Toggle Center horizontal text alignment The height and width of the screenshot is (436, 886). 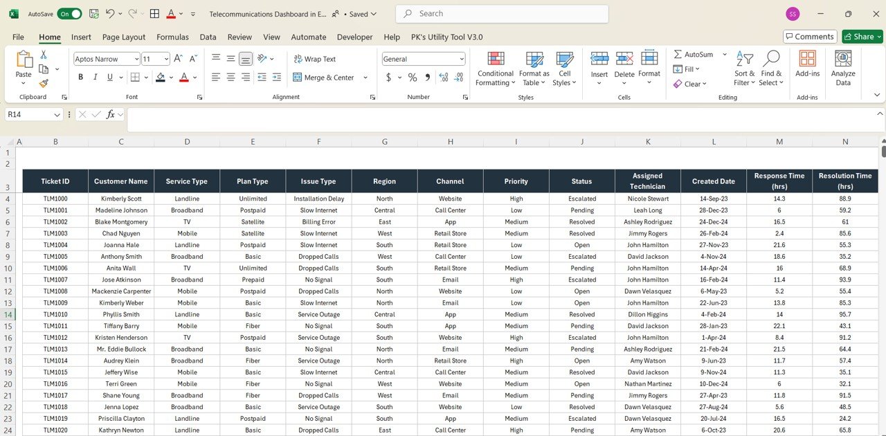coord(230,78)
